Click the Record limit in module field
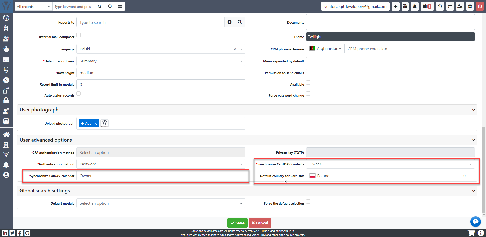 [x=161, y=84]
